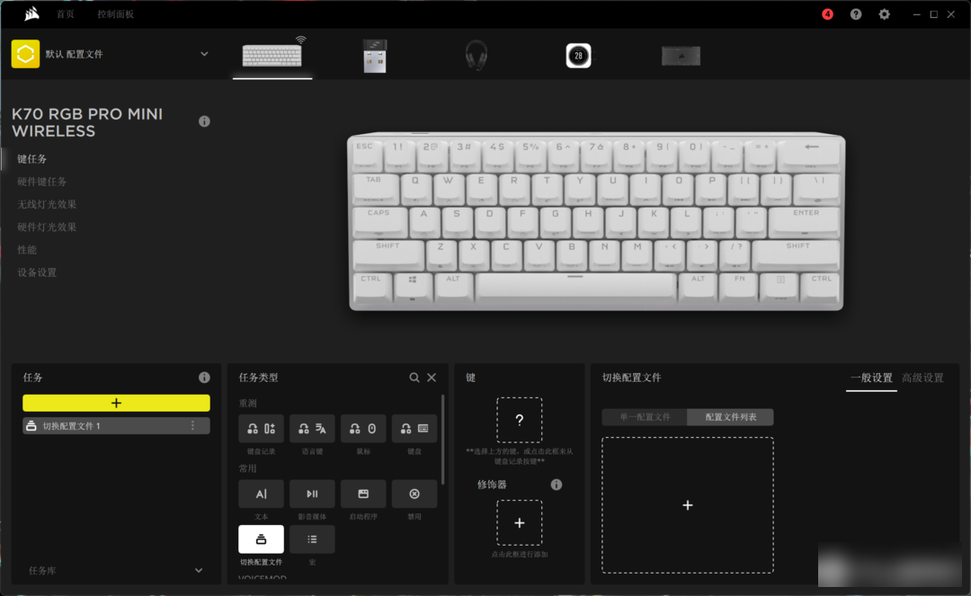This screenshot has height=596, width=971.
Task: Open the 高级设置 tab
Action: coord(922,378)
